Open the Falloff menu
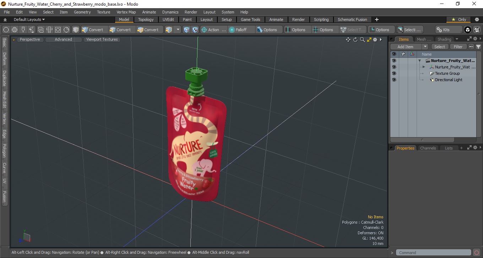This screenshot has height=258, width=483. tap(241, 30)
